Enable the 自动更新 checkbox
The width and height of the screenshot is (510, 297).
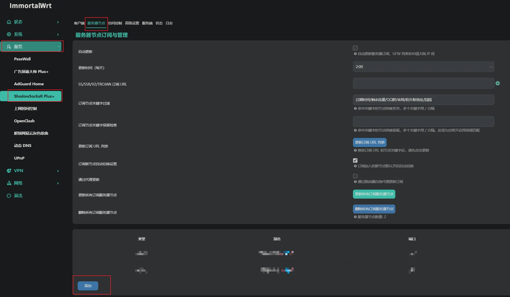pos(355,48)
